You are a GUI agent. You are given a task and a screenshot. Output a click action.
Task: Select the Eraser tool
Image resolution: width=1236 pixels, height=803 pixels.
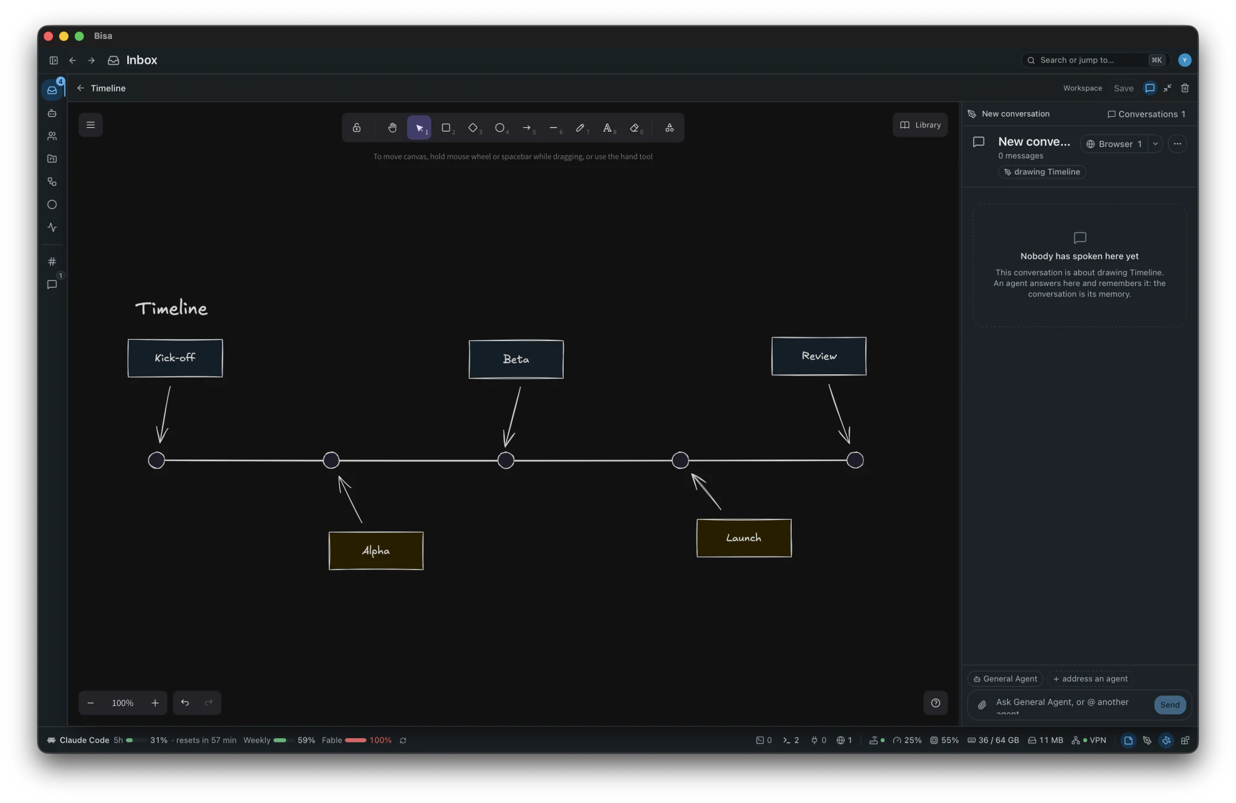click(635, 128)
